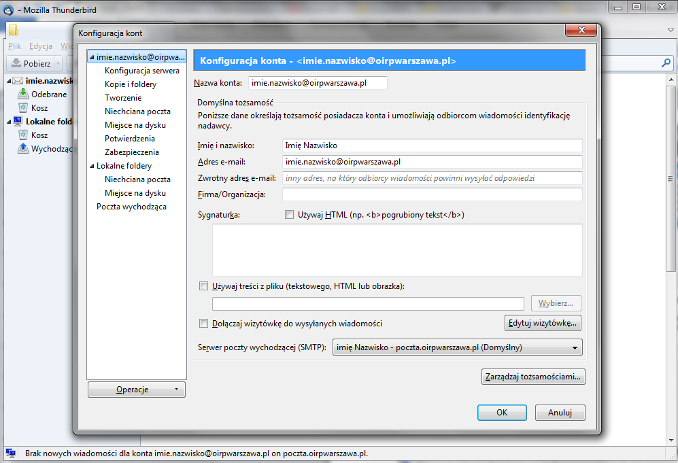Click main window vertical scrollbar thumb
This screenshot has width=678, height=463.
click(x=671, y=179)
